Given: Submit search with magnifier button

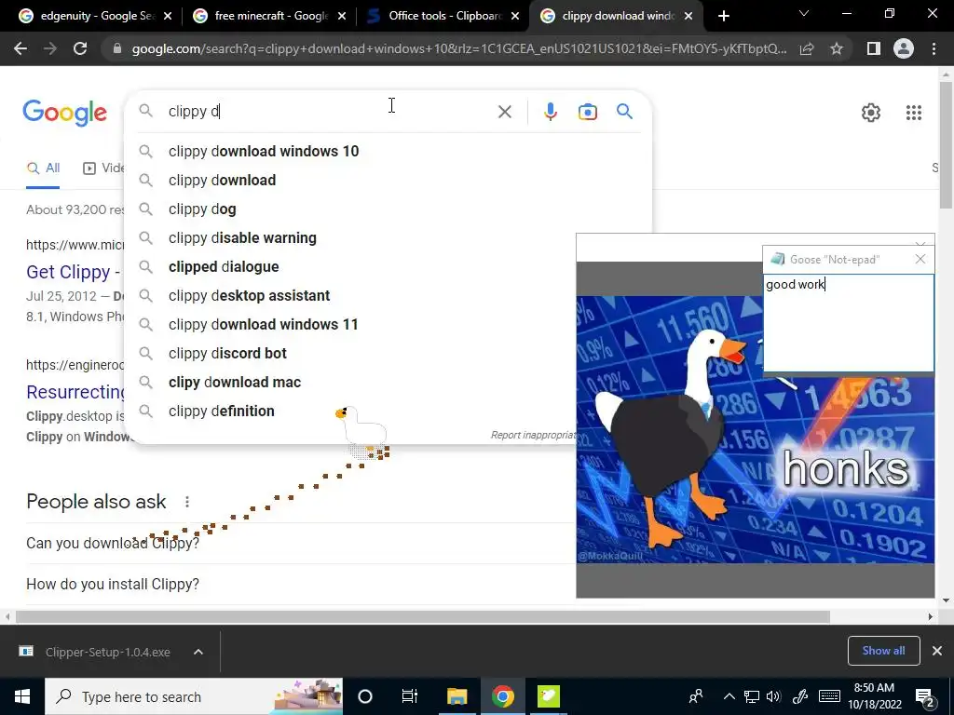Looking at the screenshot, I should 624,112.
